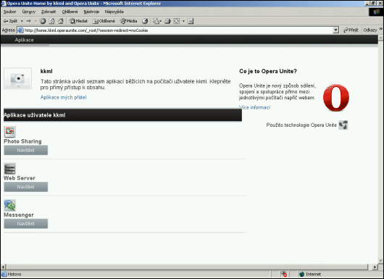The image size is (384, 279).
Task: Click the "Použito technologie Opera Unite" text
Action: [301, 125]
